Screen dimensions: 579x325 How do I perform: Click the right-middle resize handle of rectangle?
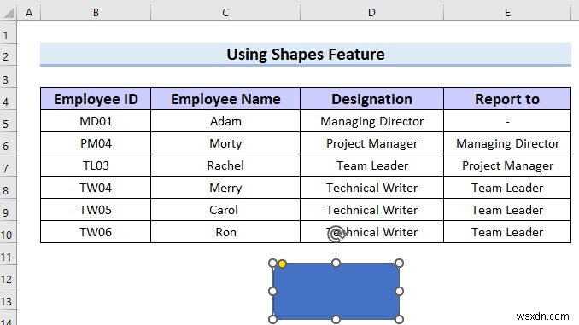[399, 292]
